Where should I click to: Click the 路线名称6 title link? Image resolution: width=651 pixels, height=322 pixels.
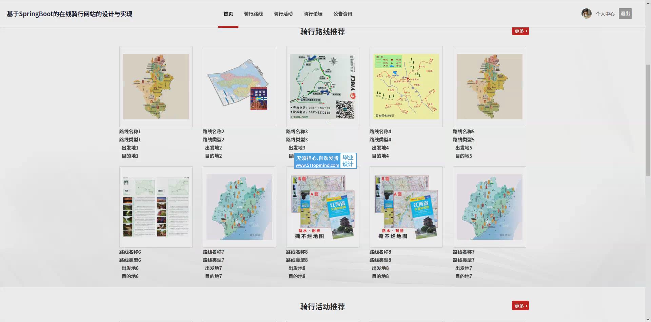coord(130,252)
